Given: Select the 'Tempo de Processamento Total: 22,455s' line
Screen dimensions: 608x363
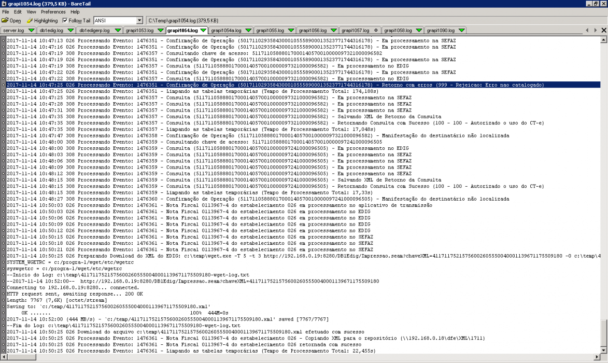Looking at the screenshot, I should tap(191, 351).
